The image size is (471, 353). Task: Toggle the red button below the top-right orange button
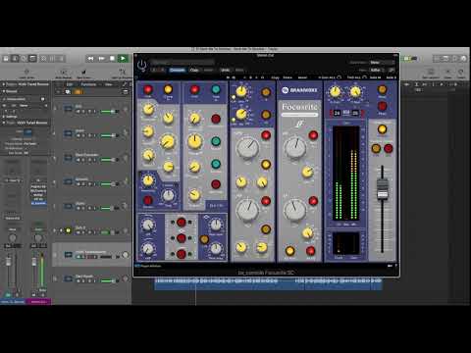click(382, 106)
